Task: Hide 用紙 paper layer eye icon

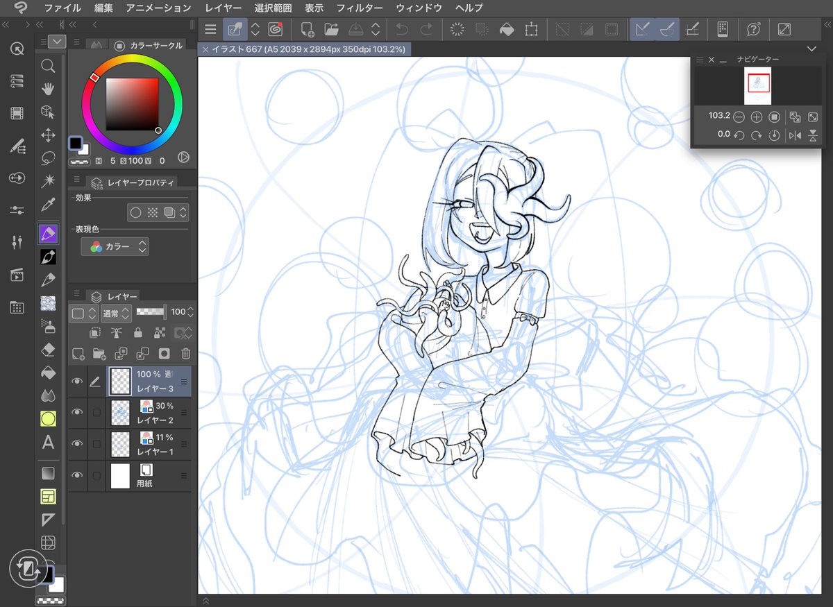Action: pyautogui.click(x=77, y=475)
